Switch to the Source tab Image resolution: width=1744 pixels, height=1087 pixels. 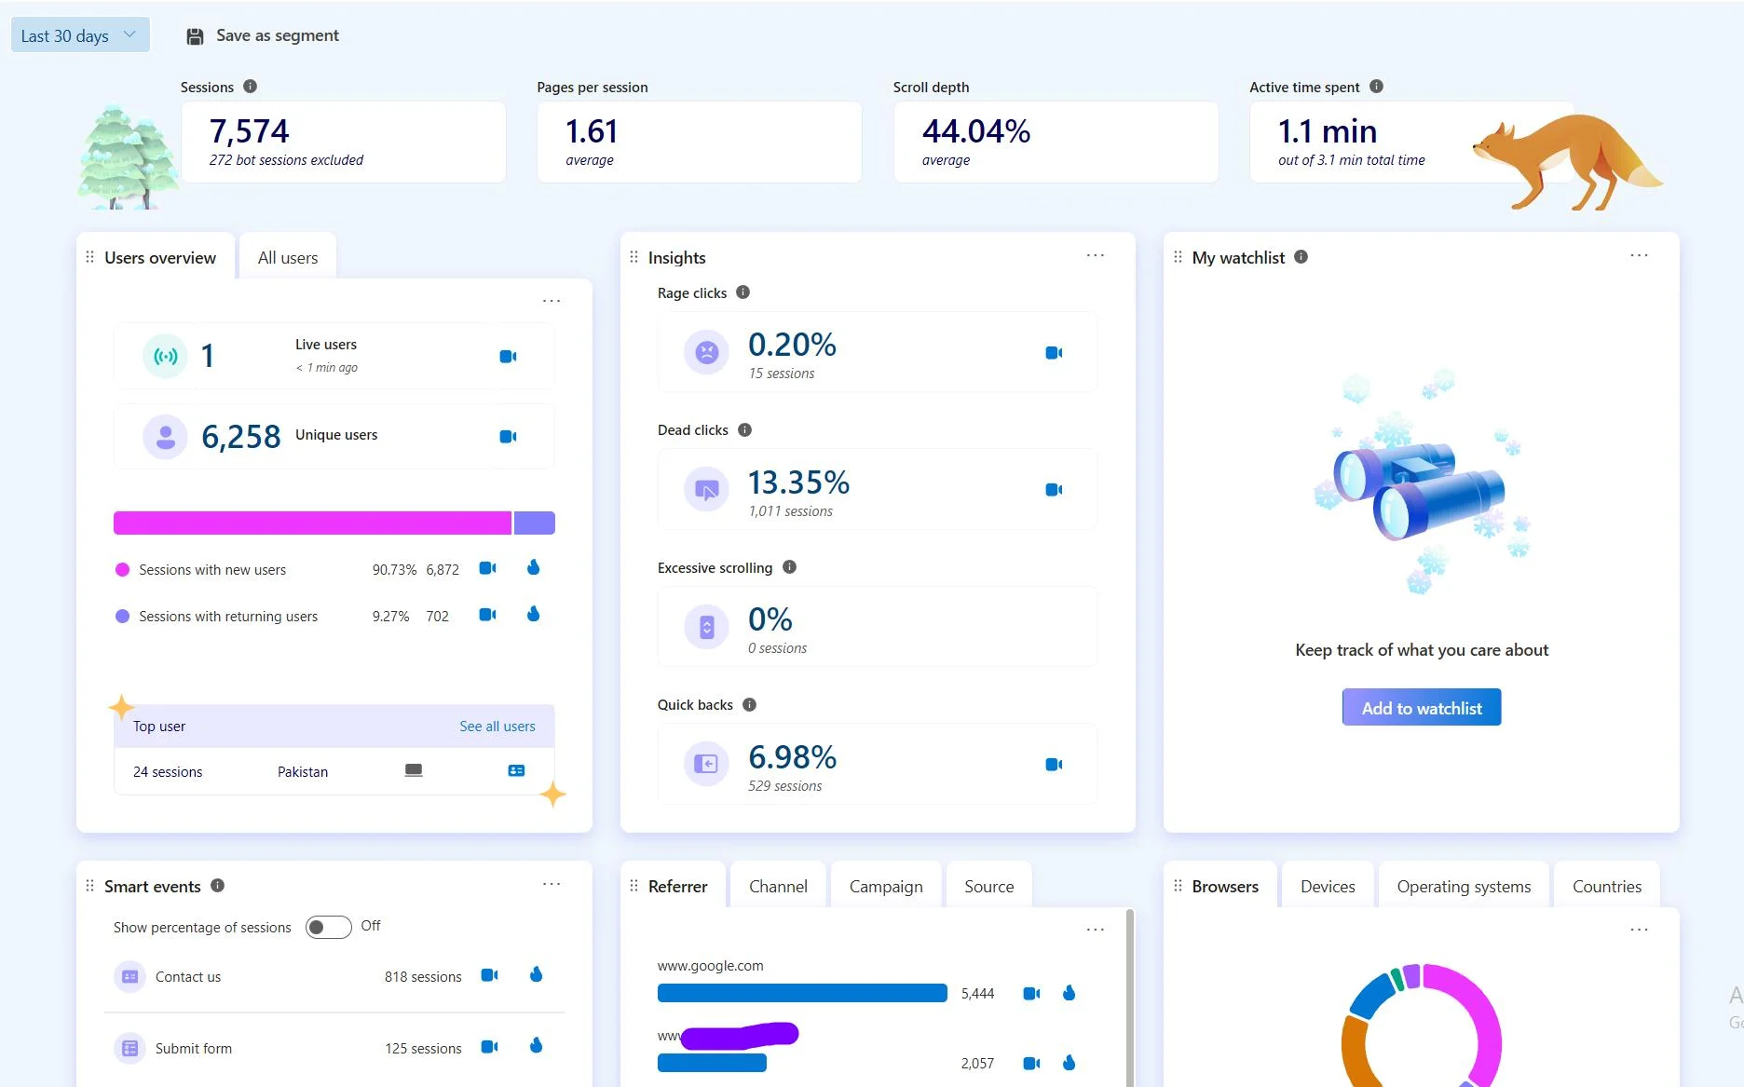(988, 887)
